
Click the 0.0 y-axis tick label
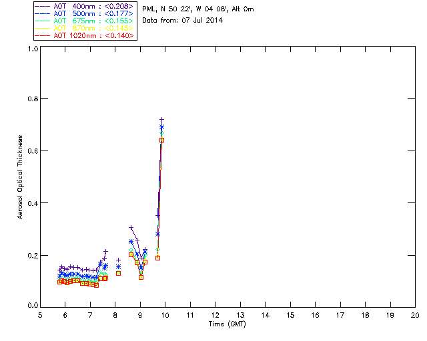tap(33, 306)
